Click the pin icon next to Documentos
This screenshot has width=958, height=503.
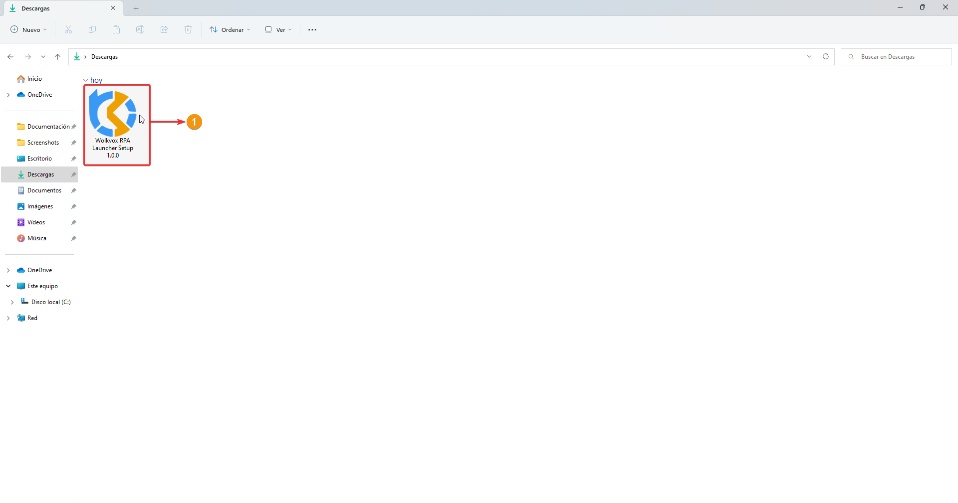pos(73,190)
